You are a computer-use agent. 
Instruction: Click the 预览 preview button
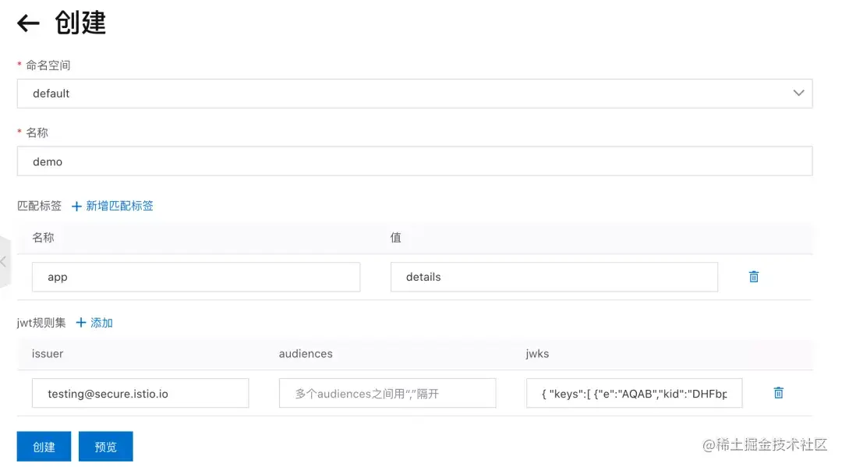[x=106, y=446]
